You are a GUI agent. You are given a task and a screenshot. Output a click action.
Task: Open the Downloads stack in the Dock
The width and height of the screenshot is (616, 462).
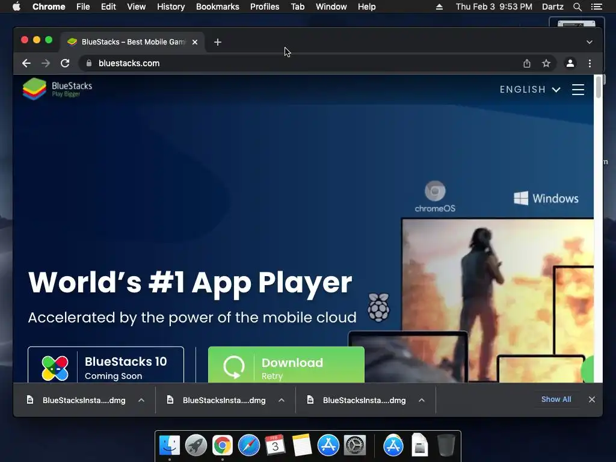[419, 446]
